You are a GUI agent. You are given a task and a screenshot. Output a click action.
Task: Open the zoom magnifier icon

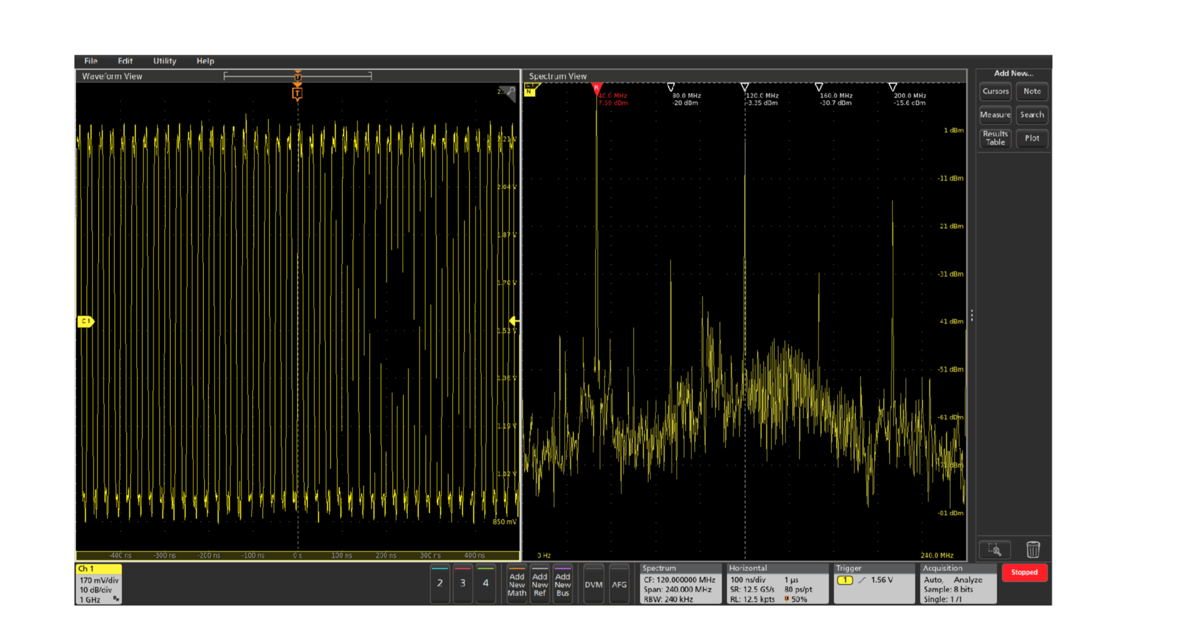(x=995, y=550)
